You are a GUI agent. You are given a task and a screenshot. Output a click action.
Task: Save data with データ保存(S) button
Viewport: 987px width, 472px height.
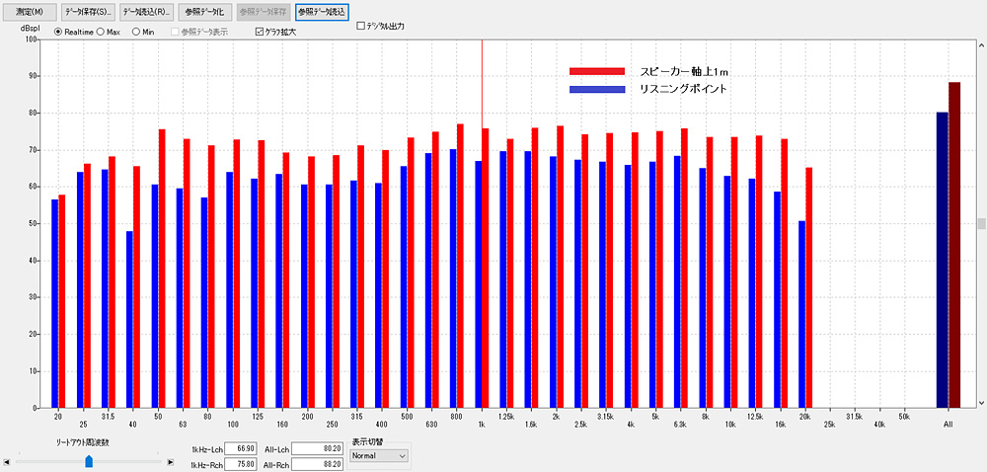point(87,12)
